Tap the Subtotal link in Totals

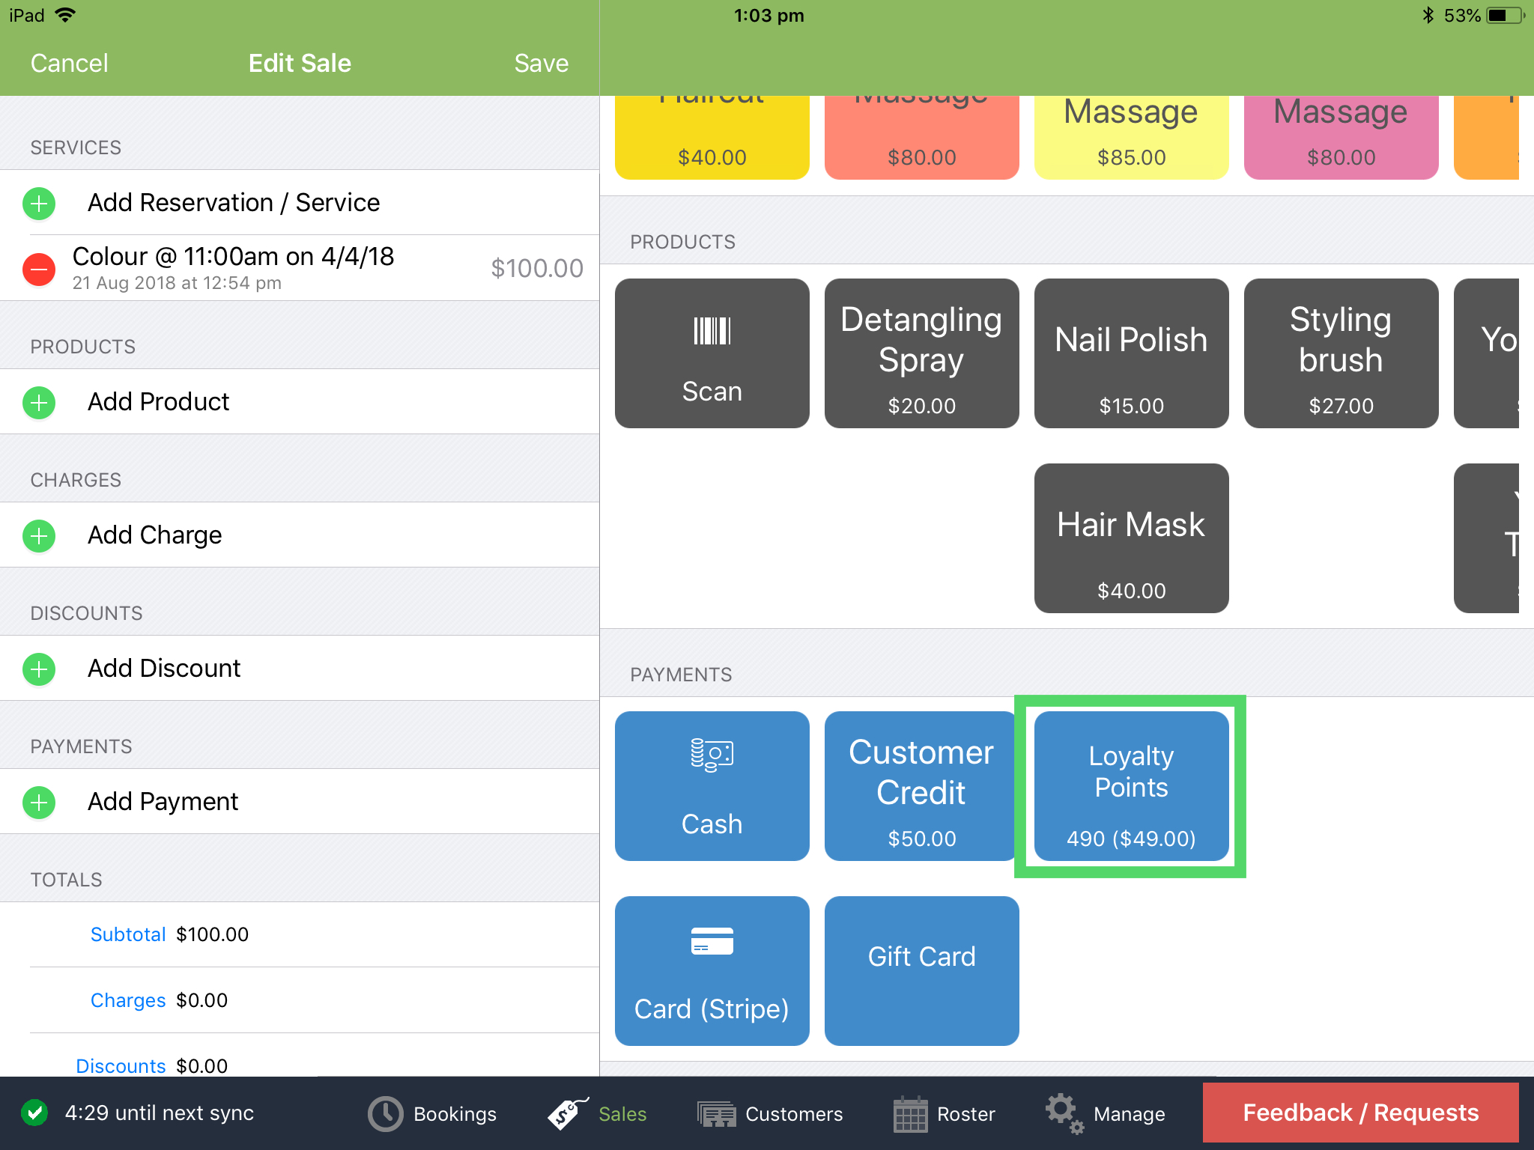(127, 934)
